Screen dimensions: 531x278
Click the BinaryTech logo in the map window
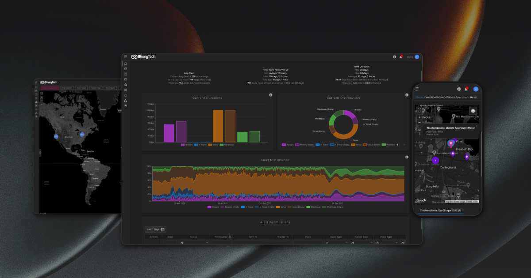point(49,82)
